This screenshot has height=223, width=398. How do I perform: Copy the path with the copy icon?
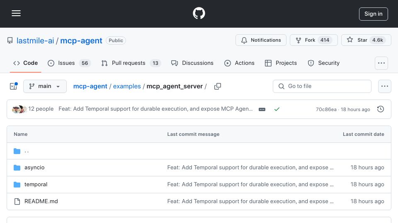pos(218,86)
